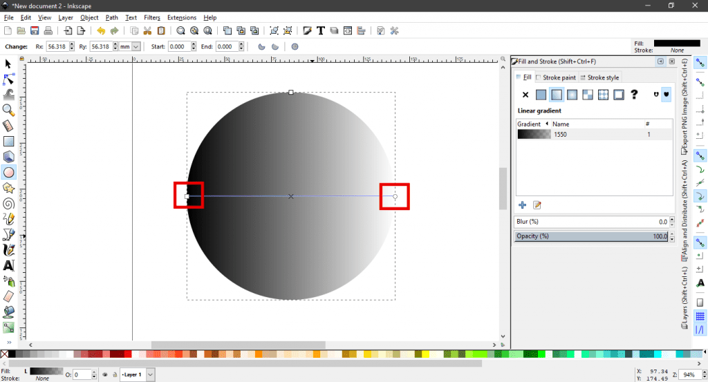Activate the Text tool in toolbox
The image size is (708, 382).
click(x=9, y=265)
